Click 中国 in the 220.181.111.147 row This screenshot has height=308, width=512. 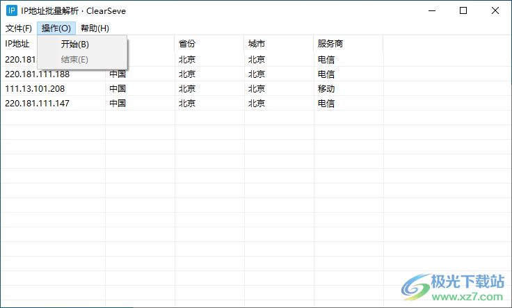(x=118, y=104)
